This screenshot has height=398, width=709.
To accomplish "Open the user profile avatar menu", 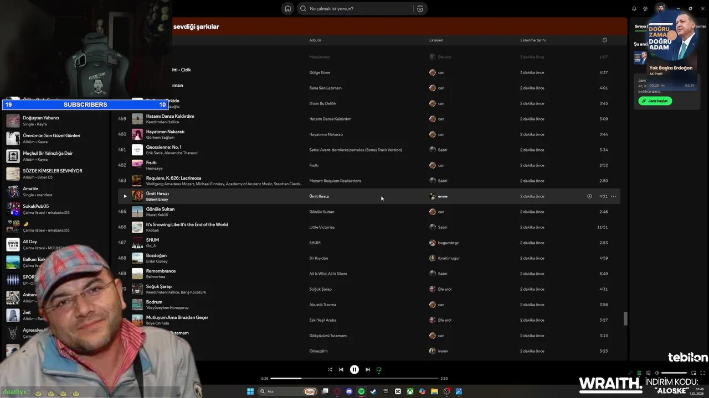I will pos(660,8).
